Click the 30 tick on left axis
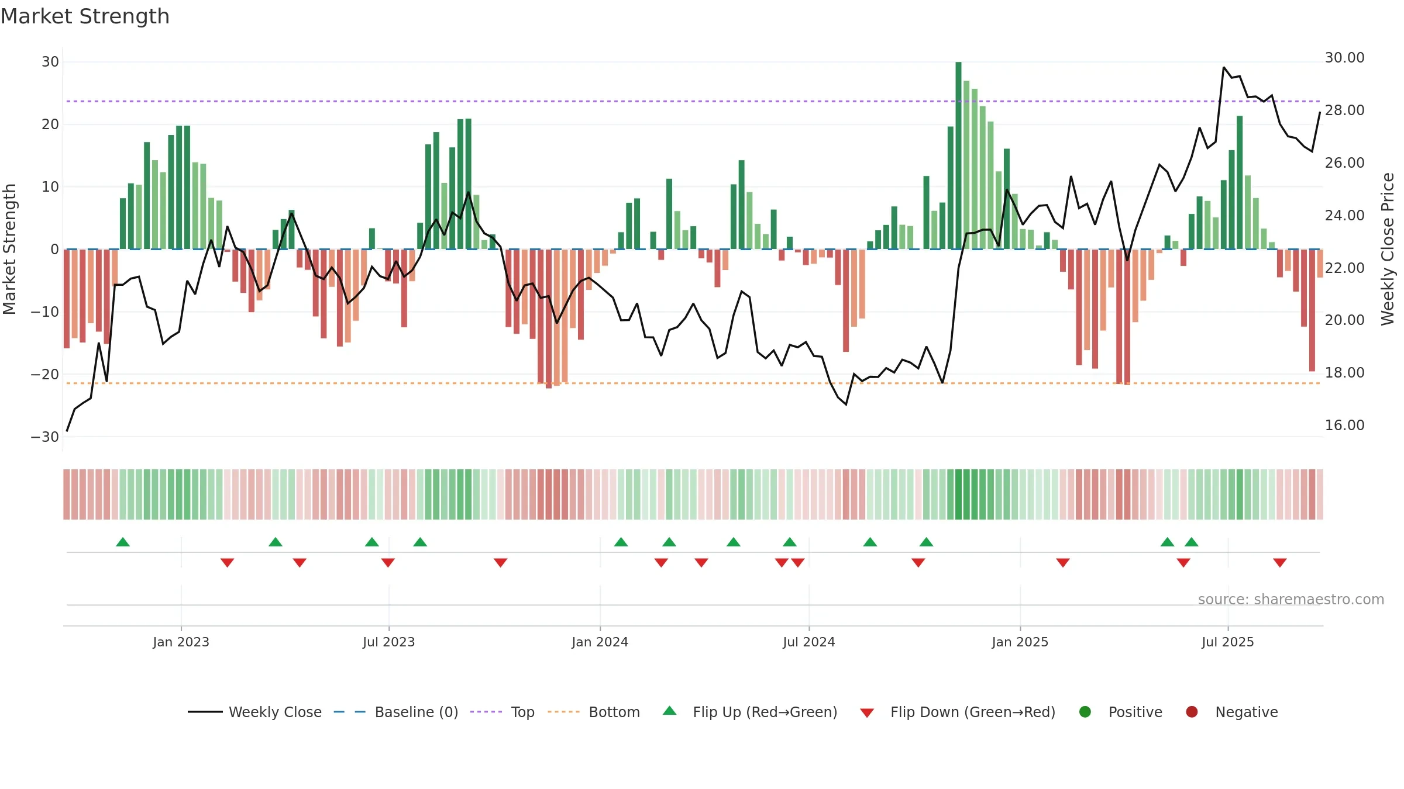 coord(50,62)
